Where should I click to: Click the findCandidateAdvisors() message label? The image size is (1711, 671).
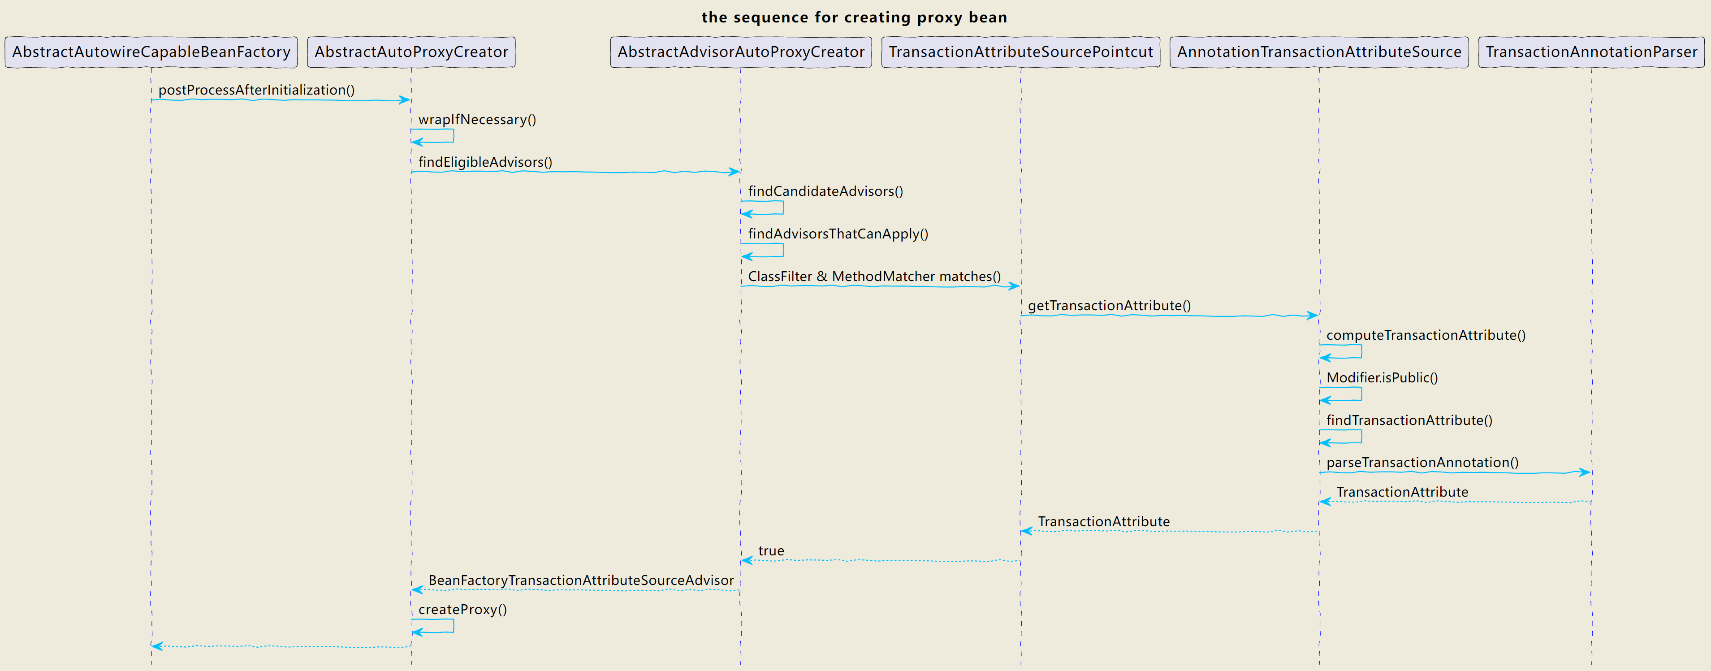(825, 191)
